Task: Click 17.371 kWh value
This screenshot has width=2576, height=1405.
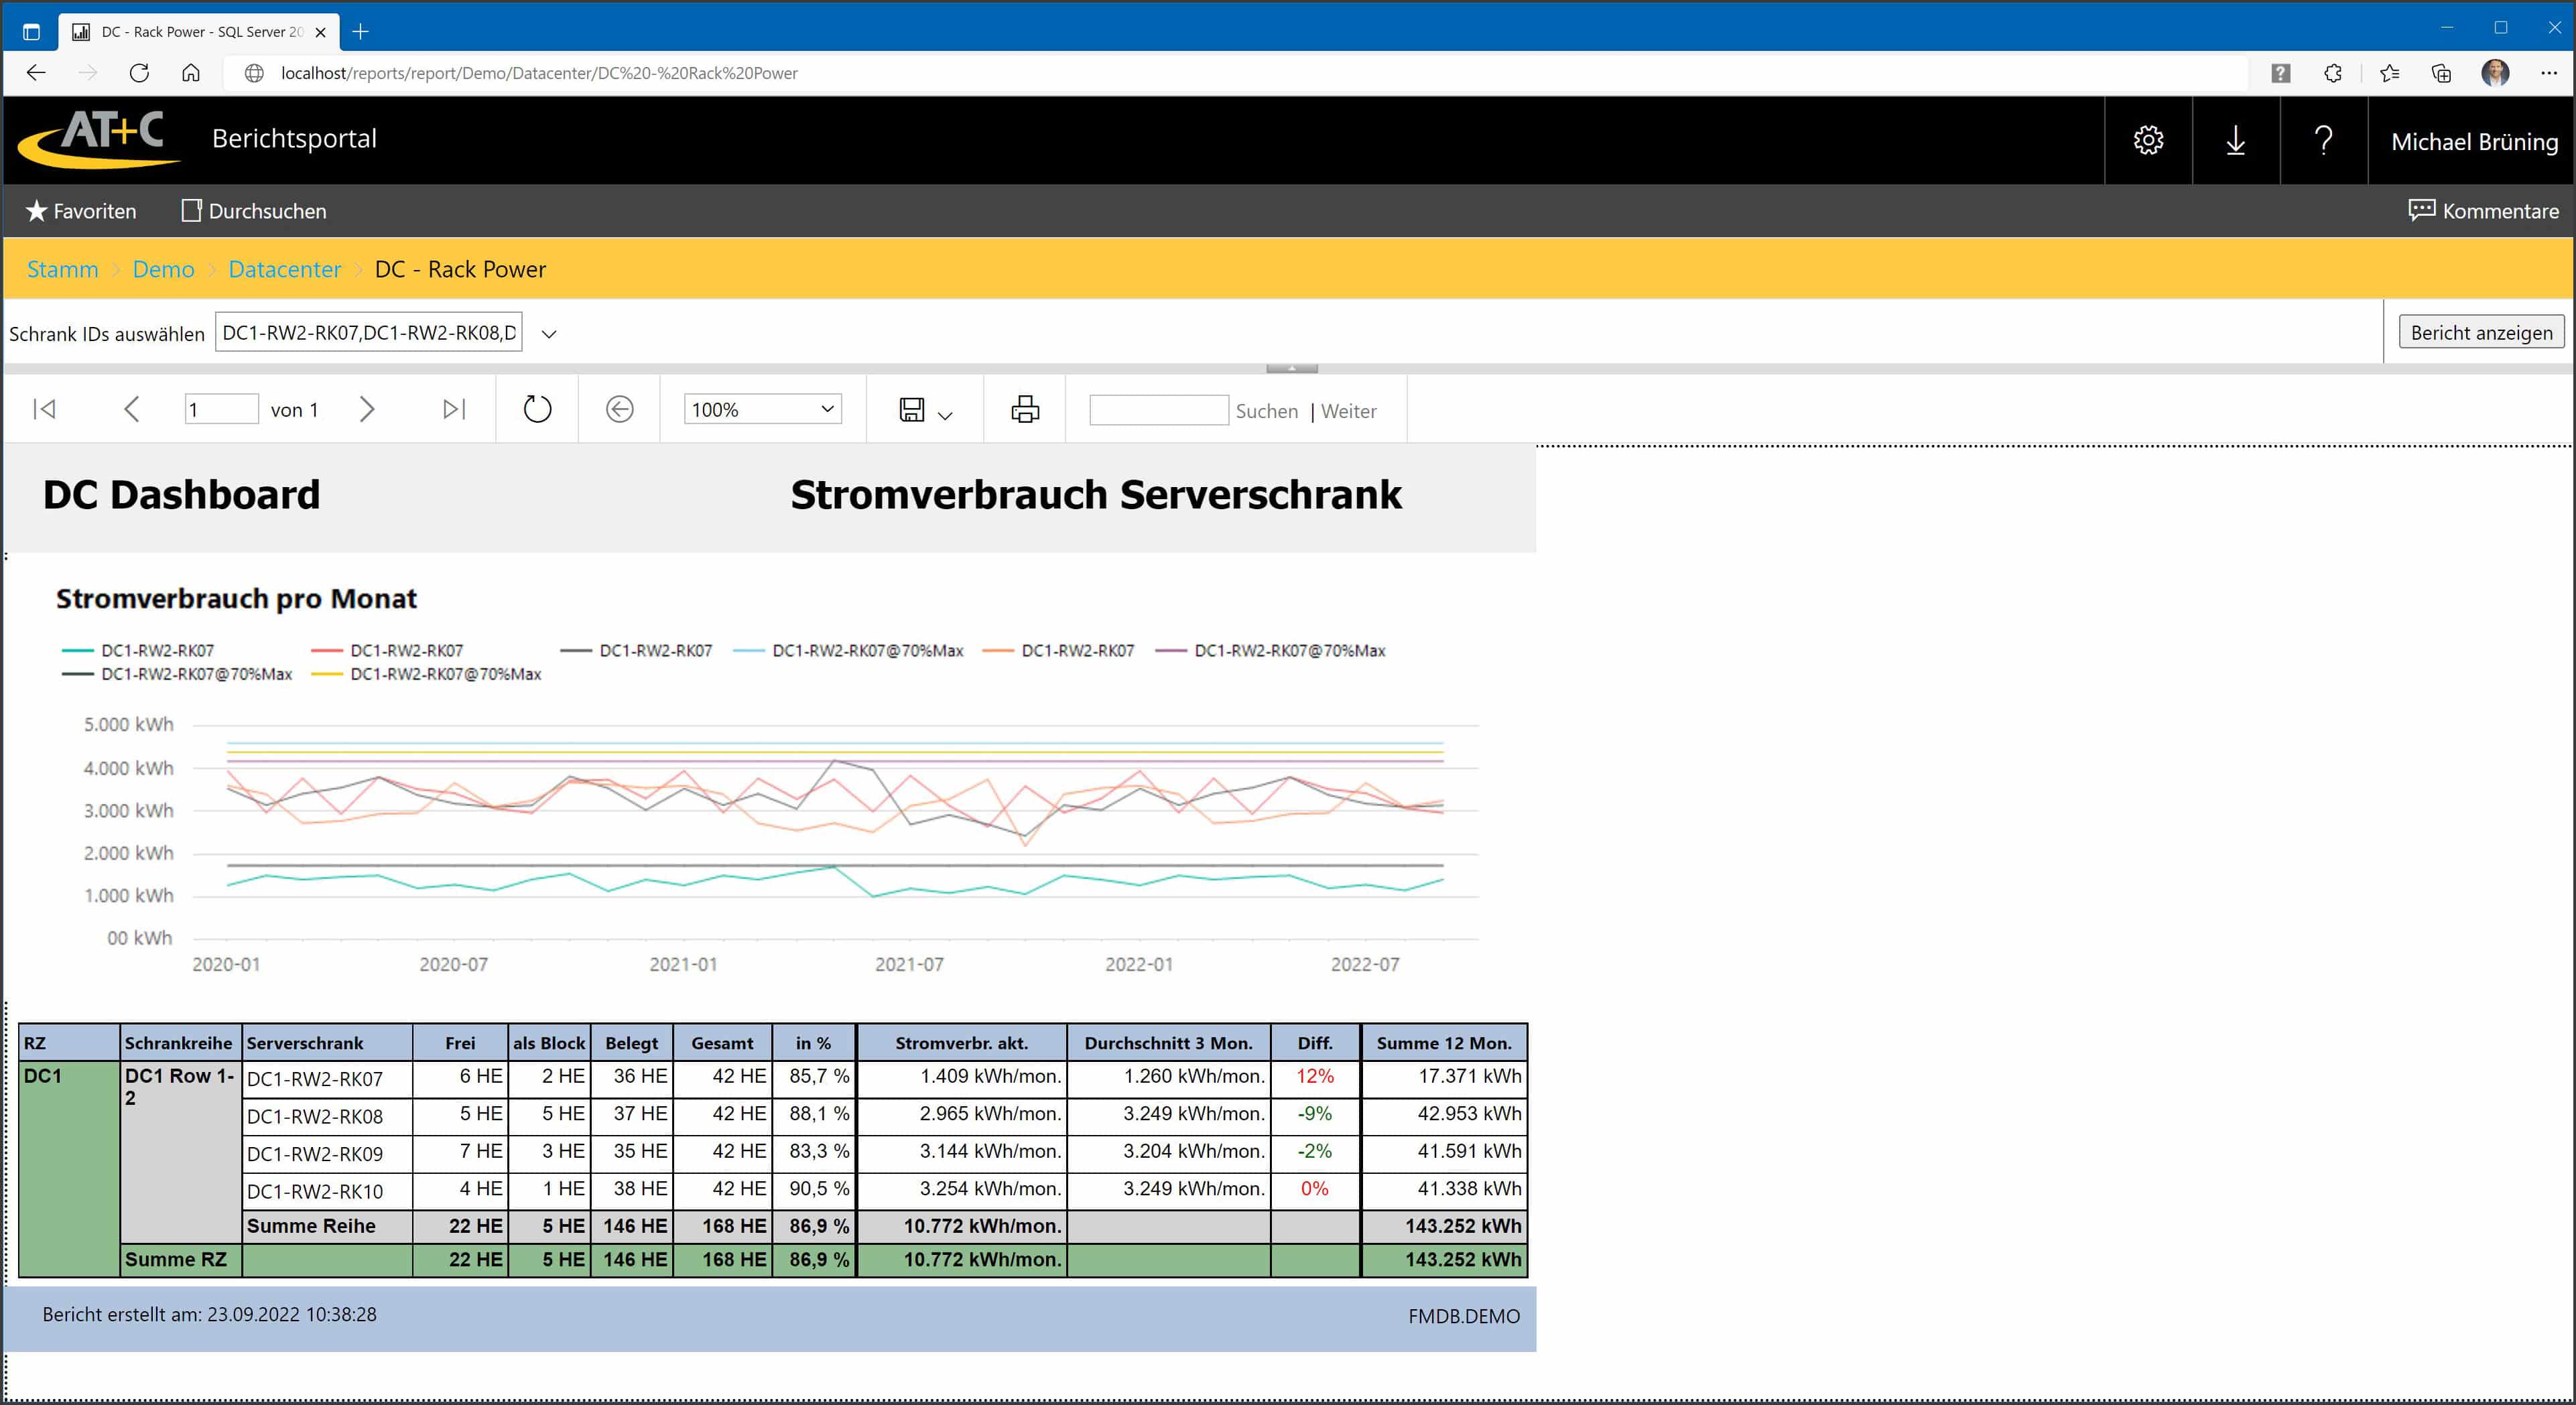Action: tap(1469, 1076)
